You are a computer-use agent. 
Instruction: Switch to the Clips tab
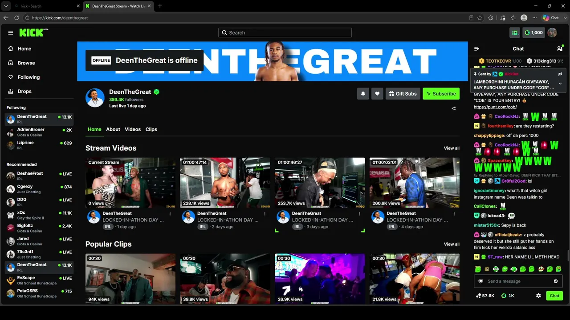point(151,129)
